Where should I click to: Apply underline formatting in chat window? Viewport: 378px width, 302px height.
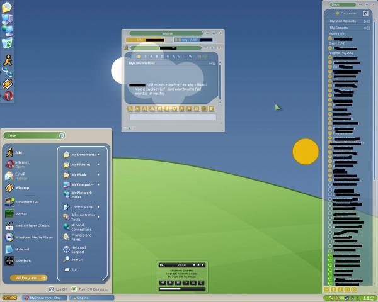[x=174, y=109]
